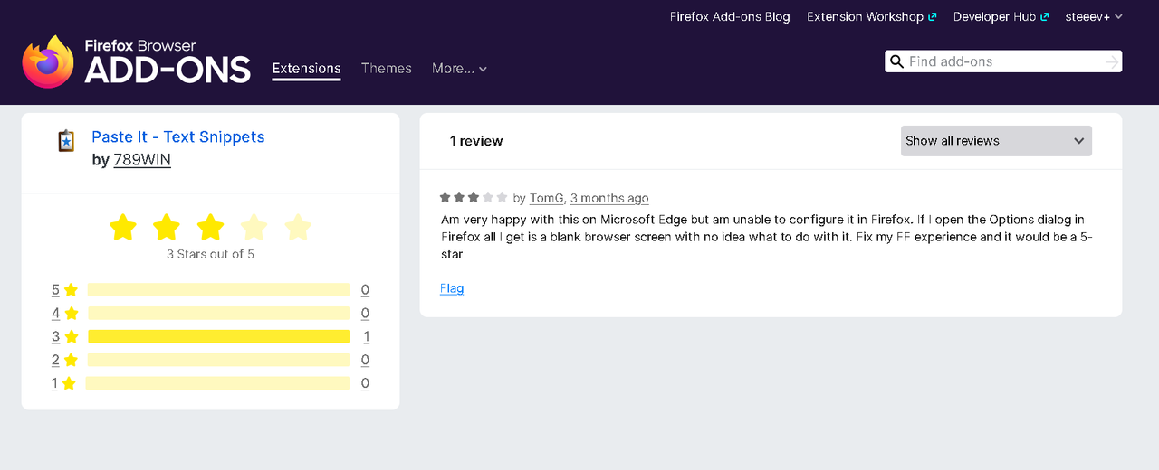Click the large fourth rating star
Viewport: 1159px width, 470px height.
click(x=254, y=227)
